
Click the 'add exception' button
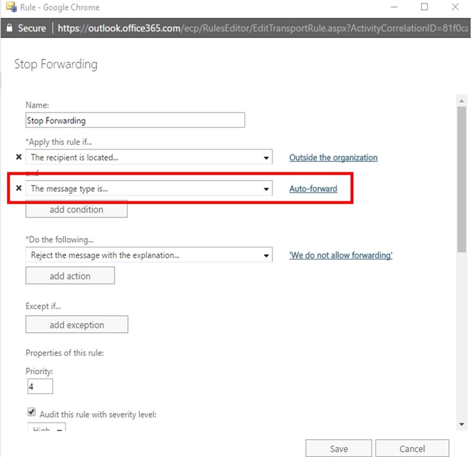pos(77,324)
